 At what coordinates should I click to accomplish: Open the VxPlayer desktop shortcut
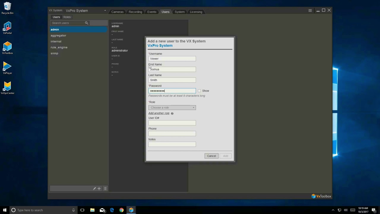coord(7,68)
